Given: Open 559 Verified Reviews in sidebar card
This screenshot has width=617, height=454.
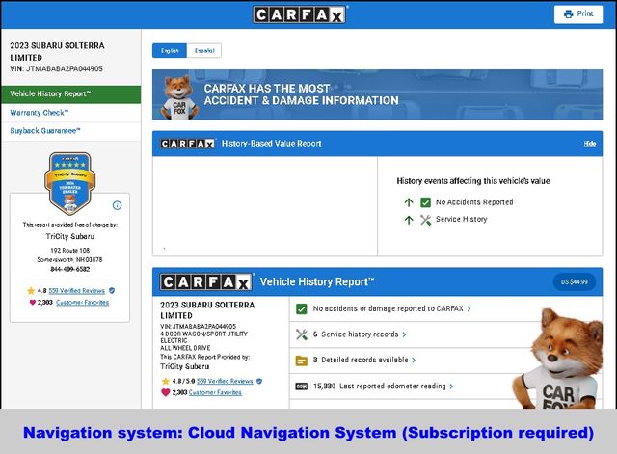Looking at the screenshot, I should pos(76,291).
